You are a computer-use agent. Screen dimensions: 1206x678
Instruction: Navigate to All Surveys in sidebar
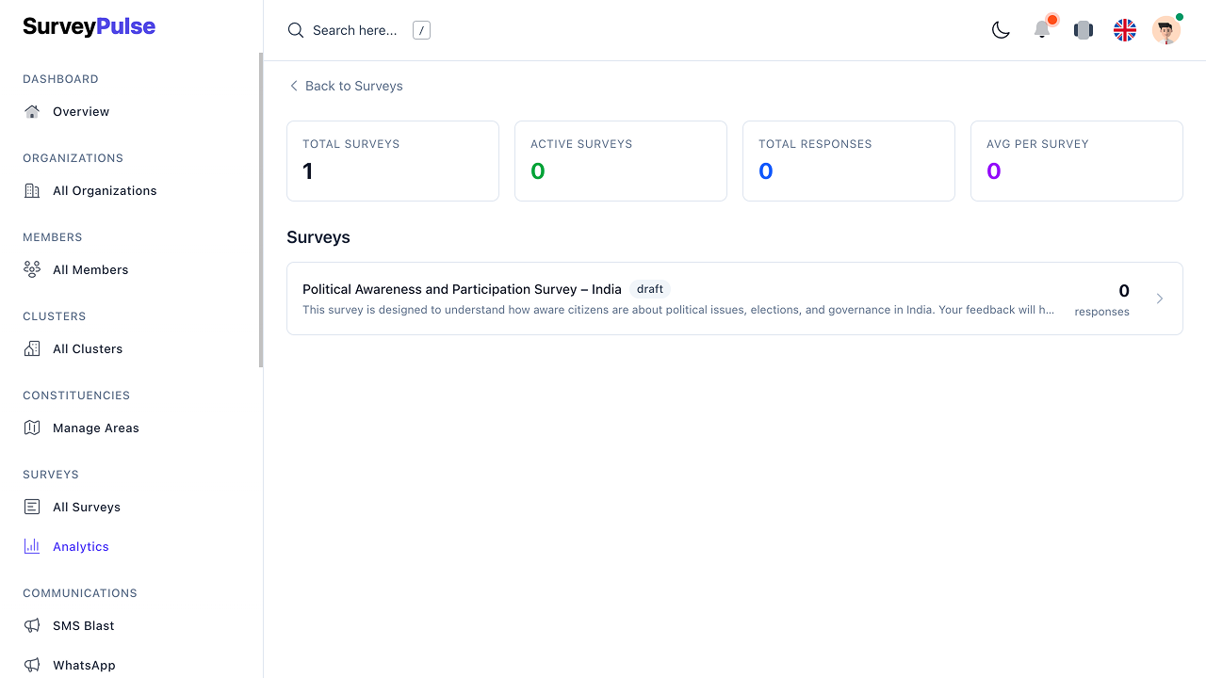pyautogui.click(x=86, y=507)
